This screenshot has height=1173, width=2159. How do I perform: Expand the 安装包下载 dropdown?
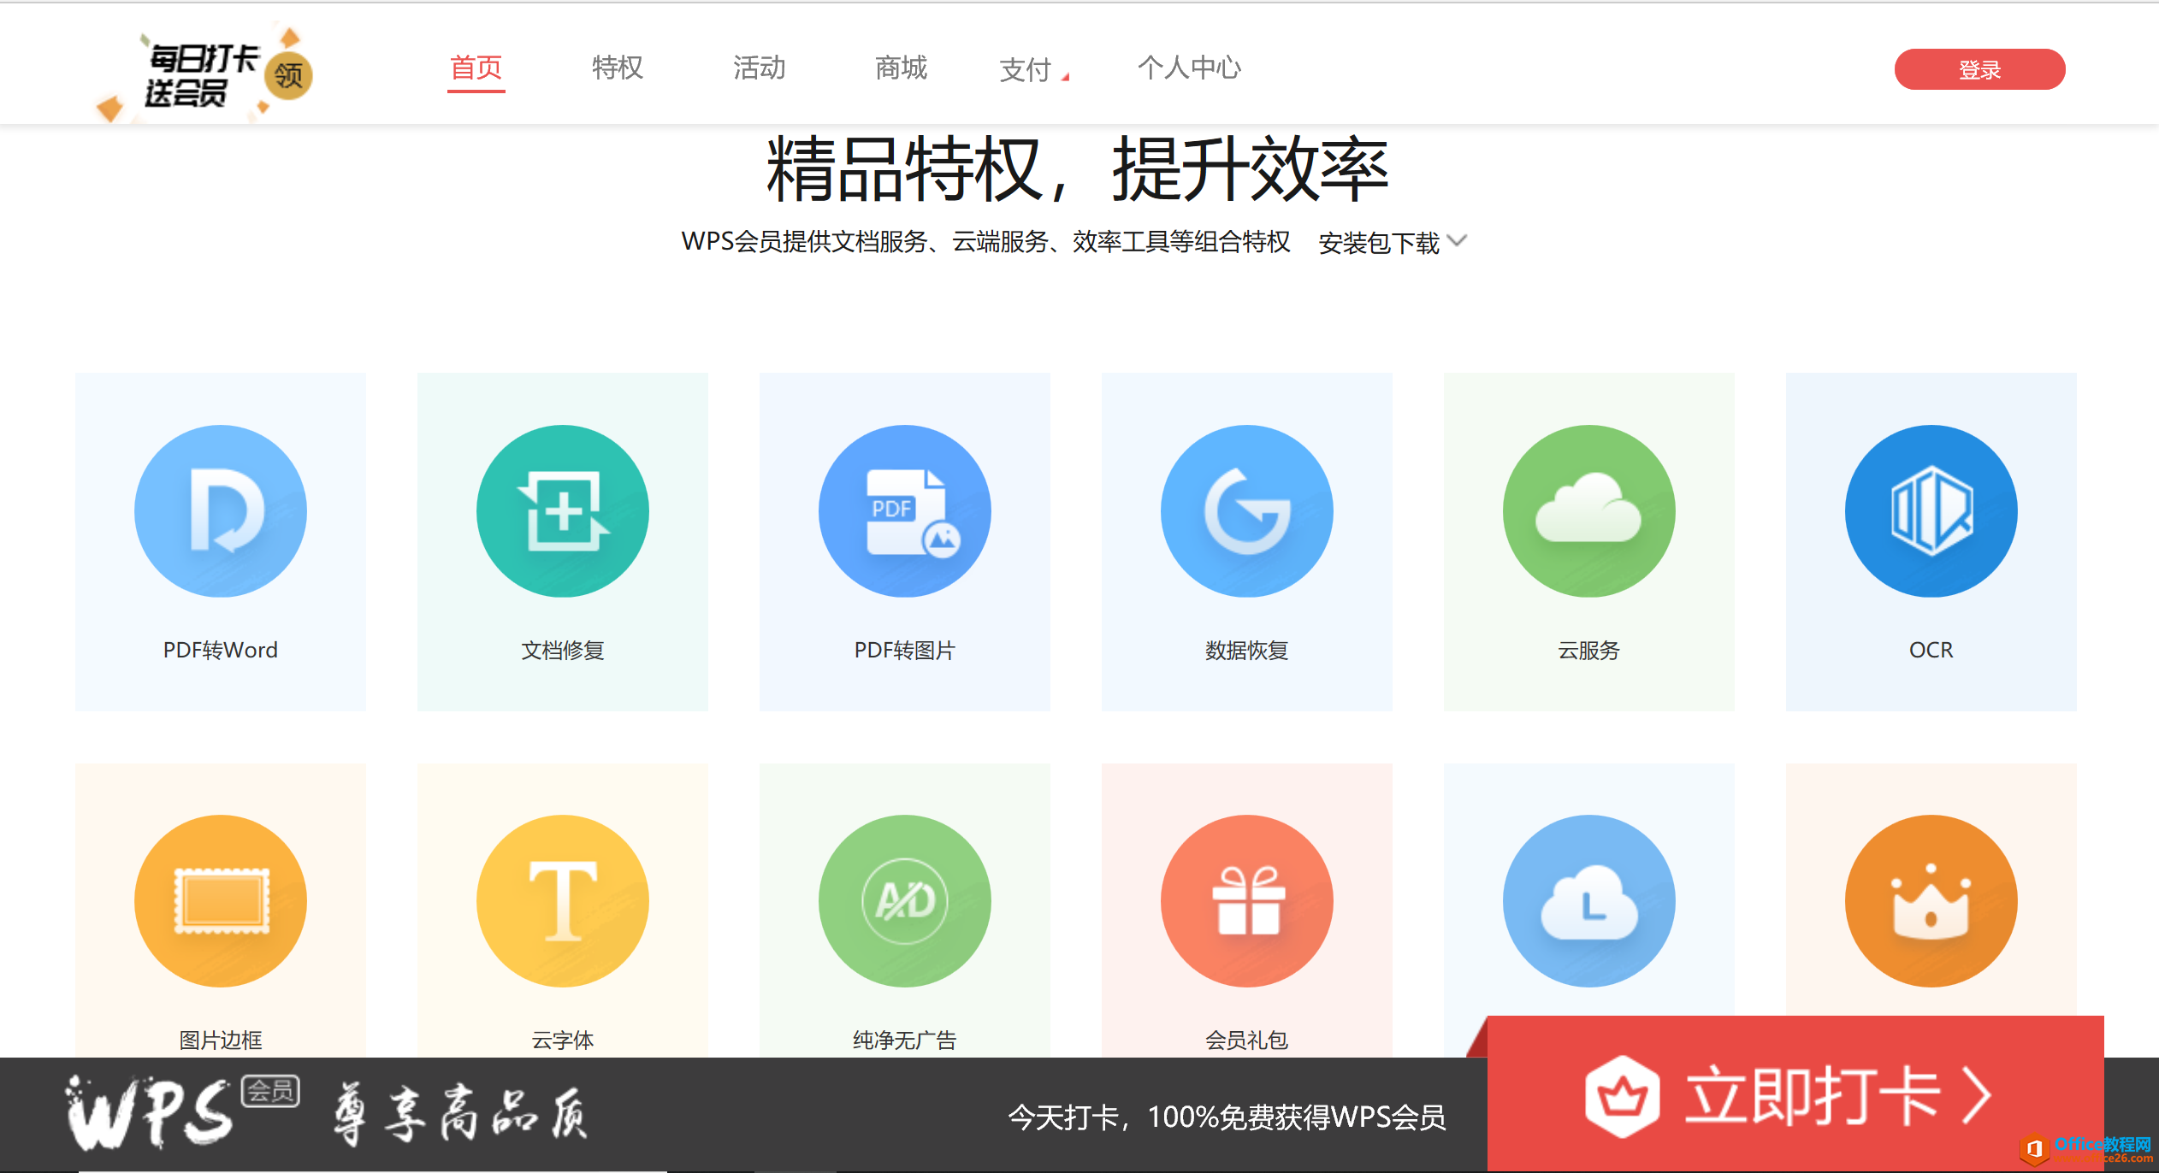click(1393, 243)
